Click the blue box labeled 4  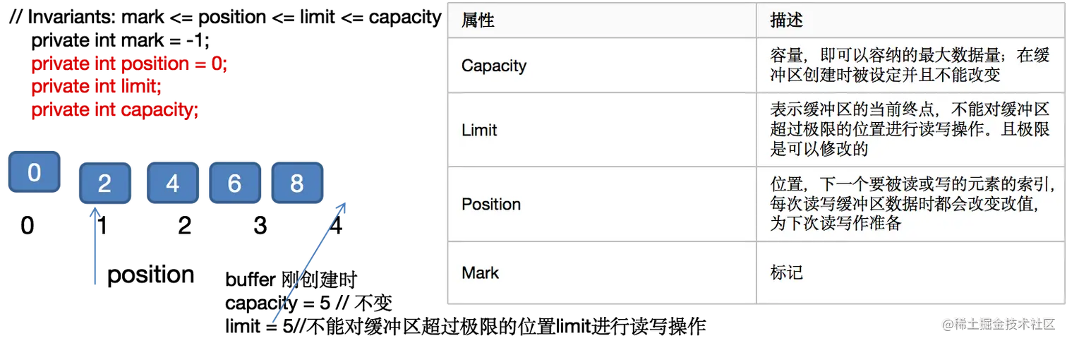point(172,183)
